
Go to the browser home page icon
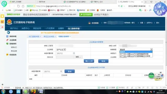(x=23, y=6)
